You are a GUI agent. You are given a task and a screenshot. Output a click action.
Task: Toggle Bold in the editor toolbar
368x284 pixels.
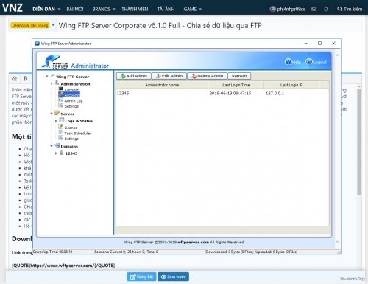(x=26, y=79)
